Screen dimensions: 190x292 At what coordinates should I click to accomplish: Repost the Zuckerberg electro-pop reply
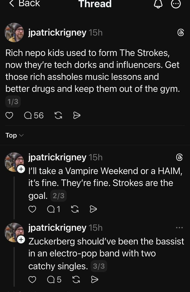point(76,279)
